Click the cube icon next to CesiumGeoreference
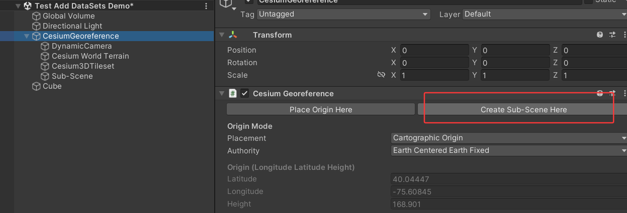 pos(36,36)
